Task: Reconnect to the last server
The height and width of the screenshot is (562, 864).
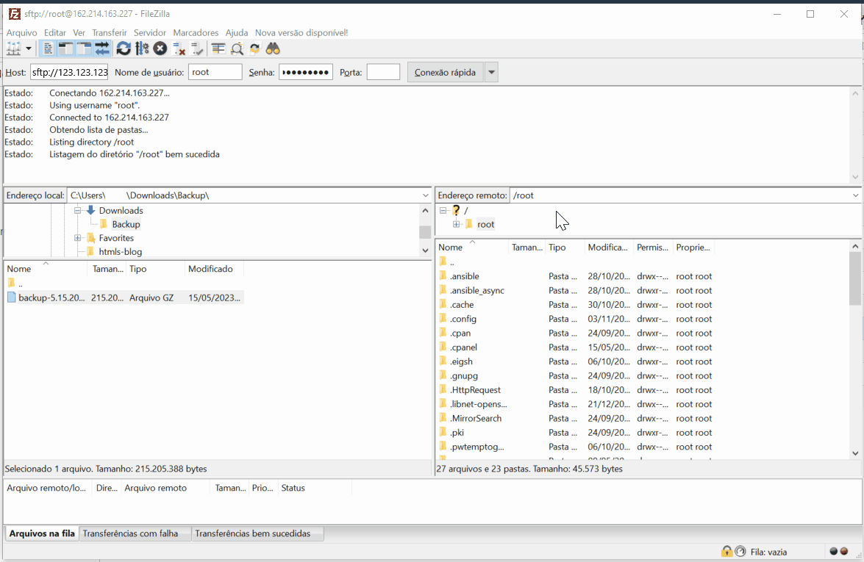Action: pyautogui.click(x=197, y=49)
